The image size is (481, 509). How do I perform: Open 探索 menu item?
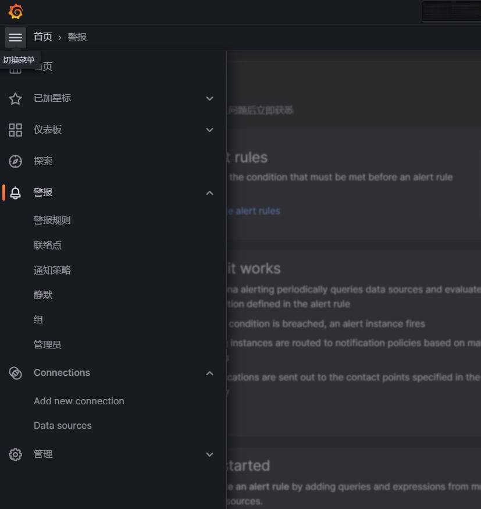tap(43, 161)
